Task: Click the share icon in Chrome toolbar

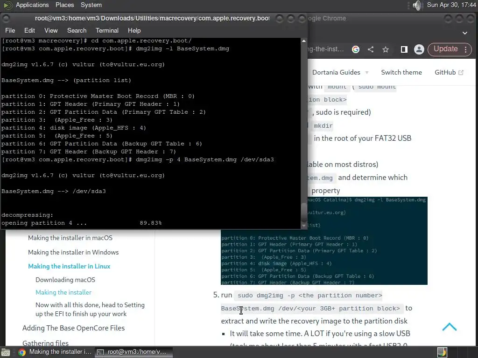Action: pyautogui.click(x=370, y=49)
